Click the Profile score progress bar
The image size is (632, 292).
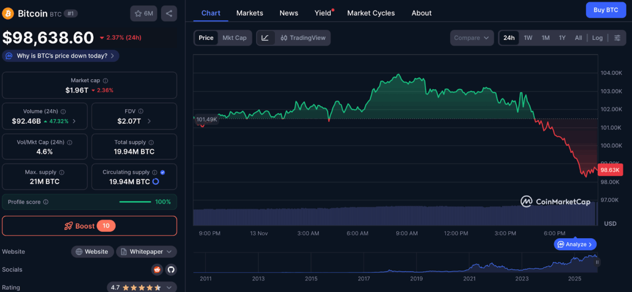point(135,202)
